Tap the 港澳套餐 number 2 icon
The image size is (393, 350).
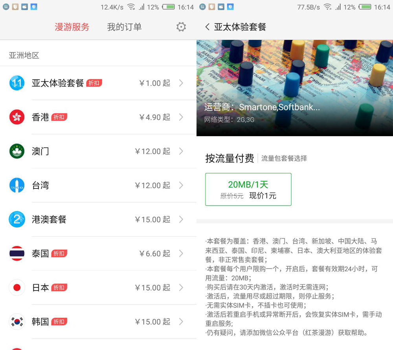pyautogui.click(x=17, y=219)
